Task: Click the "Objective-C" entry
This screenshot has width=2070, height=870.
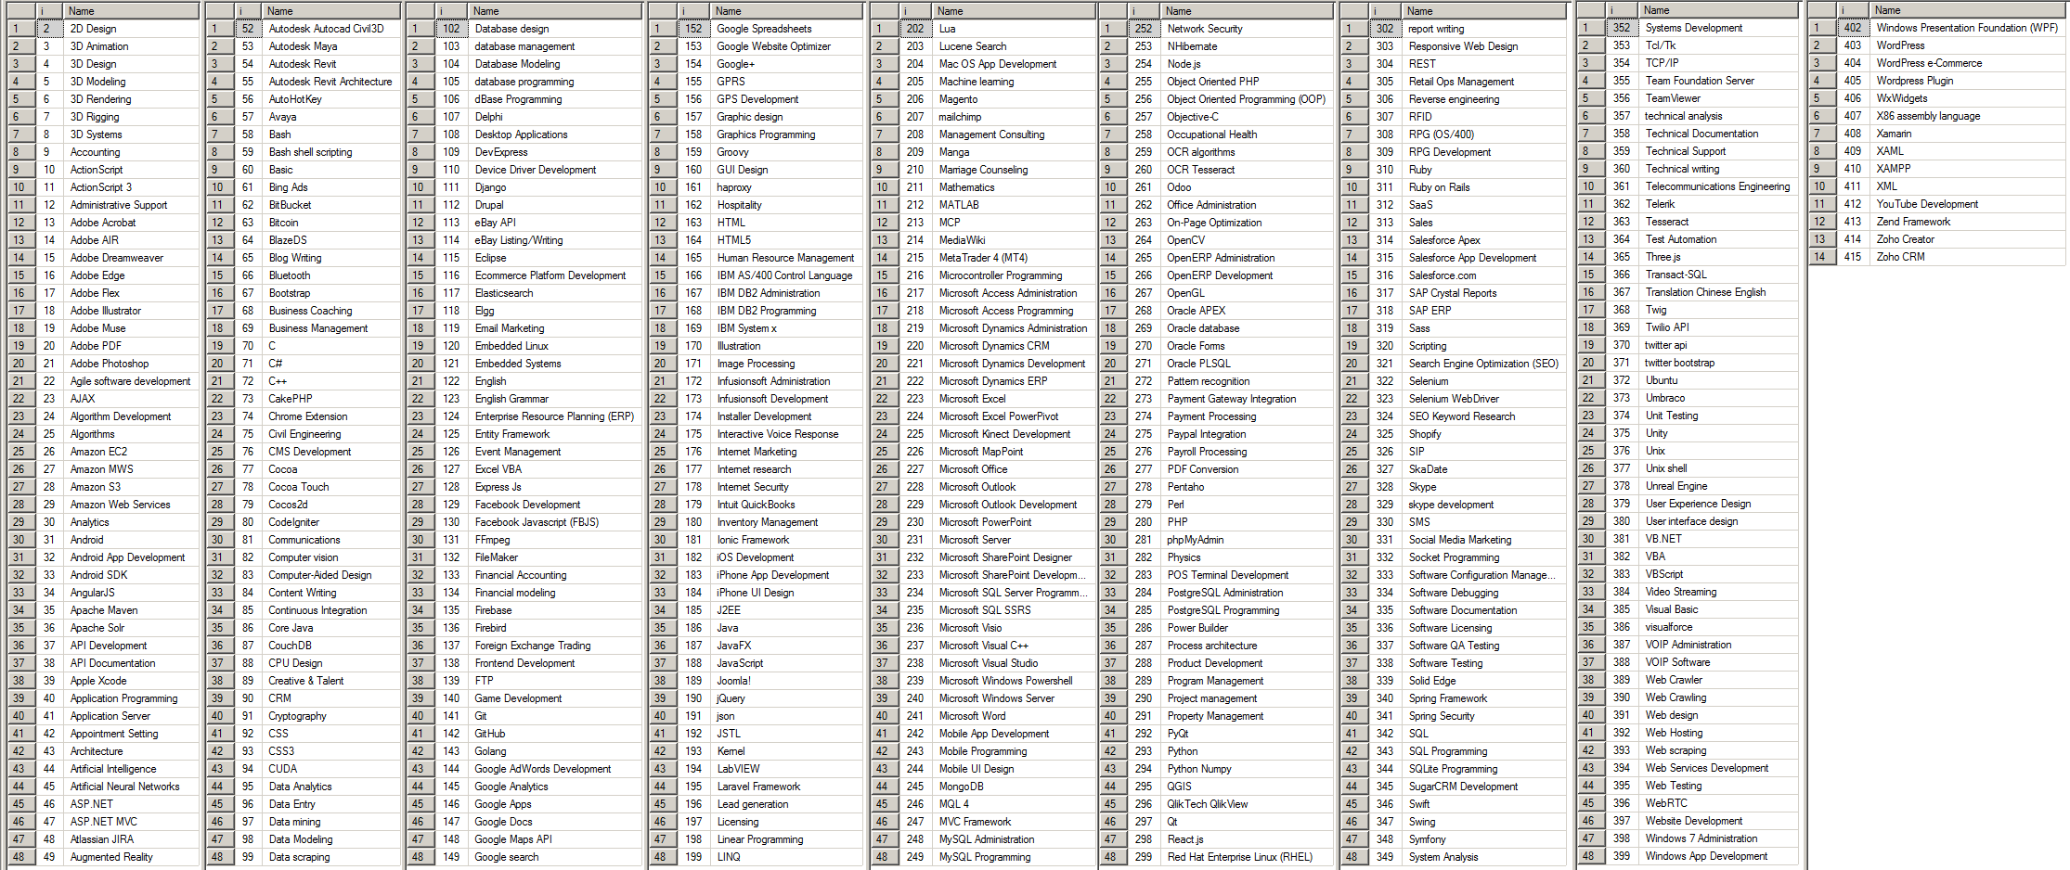Action: [x=1247, y=117]
